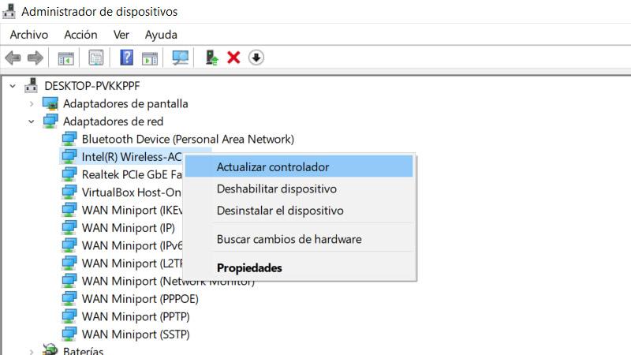Open the Acción menu

80,35
